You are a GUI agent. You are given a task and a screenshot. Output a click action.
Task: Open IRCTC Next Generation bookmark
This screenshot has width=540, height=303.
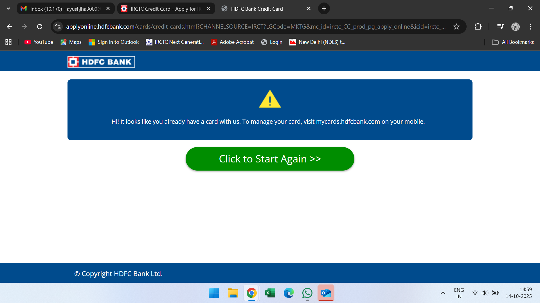pyautogui.click(x=175, y=42)
